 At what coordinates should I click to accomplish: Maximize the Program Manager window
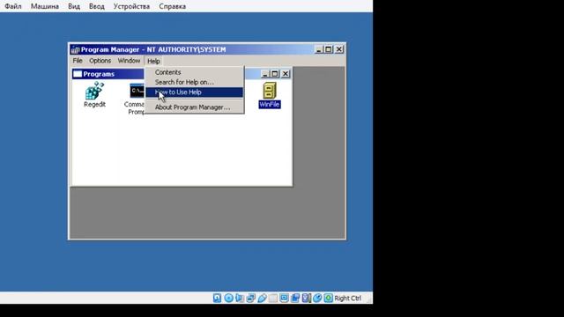coord(329,49)
